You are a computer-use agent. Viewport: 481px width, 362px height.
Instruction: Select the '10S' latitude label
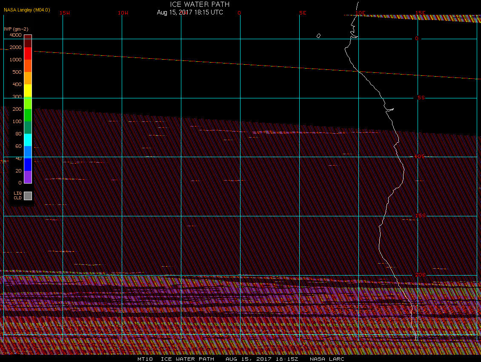click(x=420, y=157)
